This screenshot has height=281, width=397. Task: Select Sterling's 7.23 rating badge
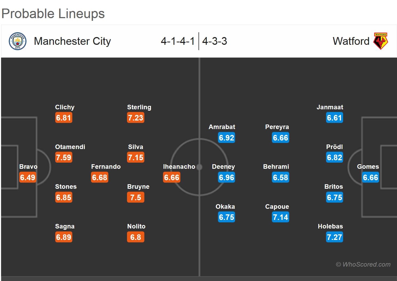[x=136, y=118]
